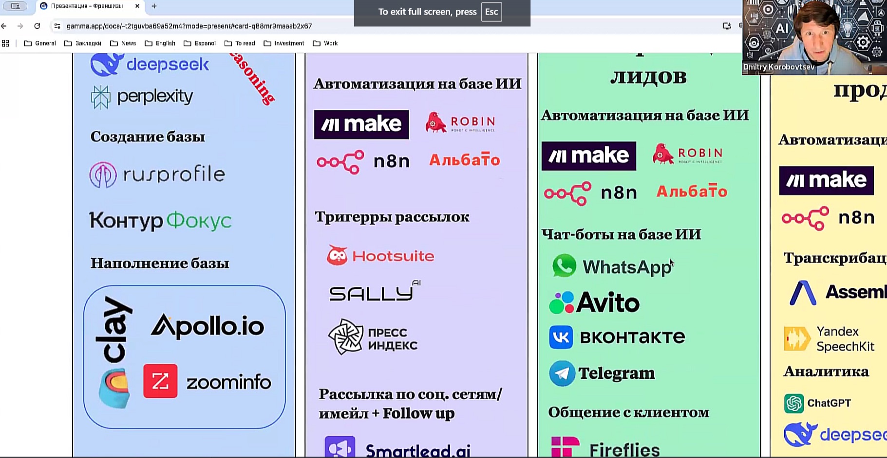Select the n8n node icon in purple column

[x=340, y=162]
